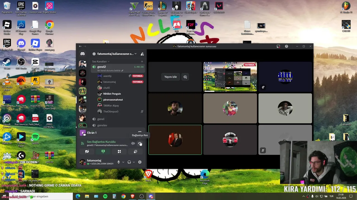Select the Epic Games Launcher desktop icon
Image resolution: width=357 pixels, height=200 pixels.
pyautogui.click(x=21, y=9)
